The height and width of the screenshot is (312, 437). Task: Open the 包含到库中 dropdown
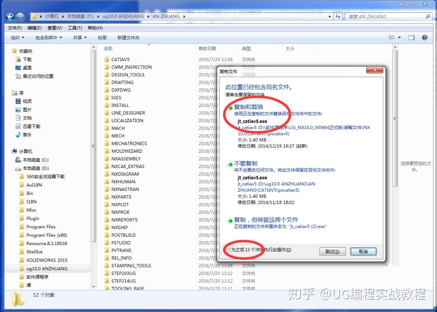point(46,38)
